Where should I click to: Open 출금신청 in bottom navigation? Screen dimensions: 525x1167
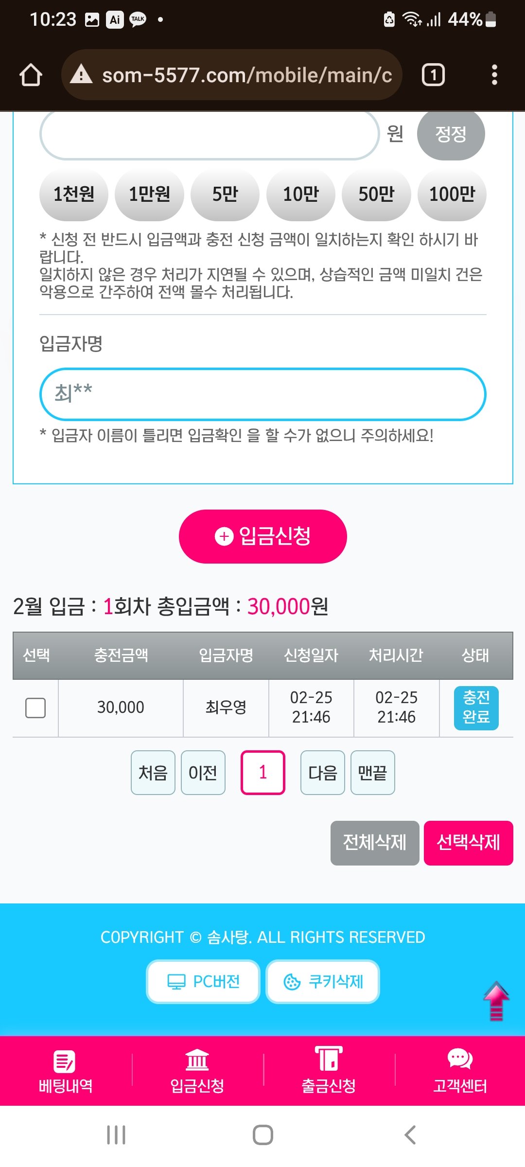pos(329,1071)
